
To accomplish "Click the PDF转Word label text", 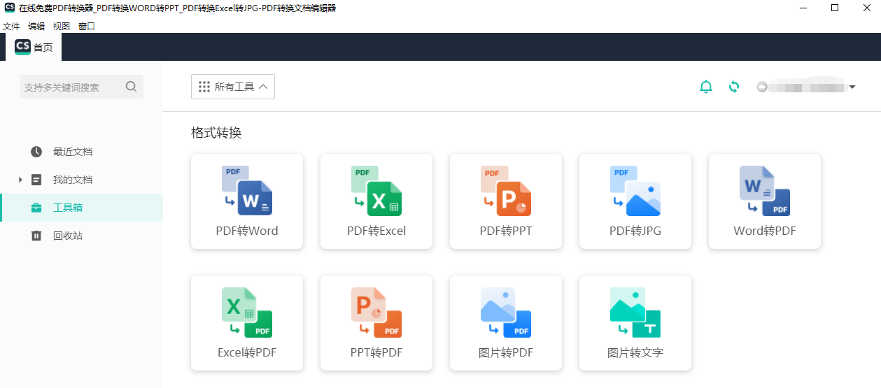I will (247, 231).
